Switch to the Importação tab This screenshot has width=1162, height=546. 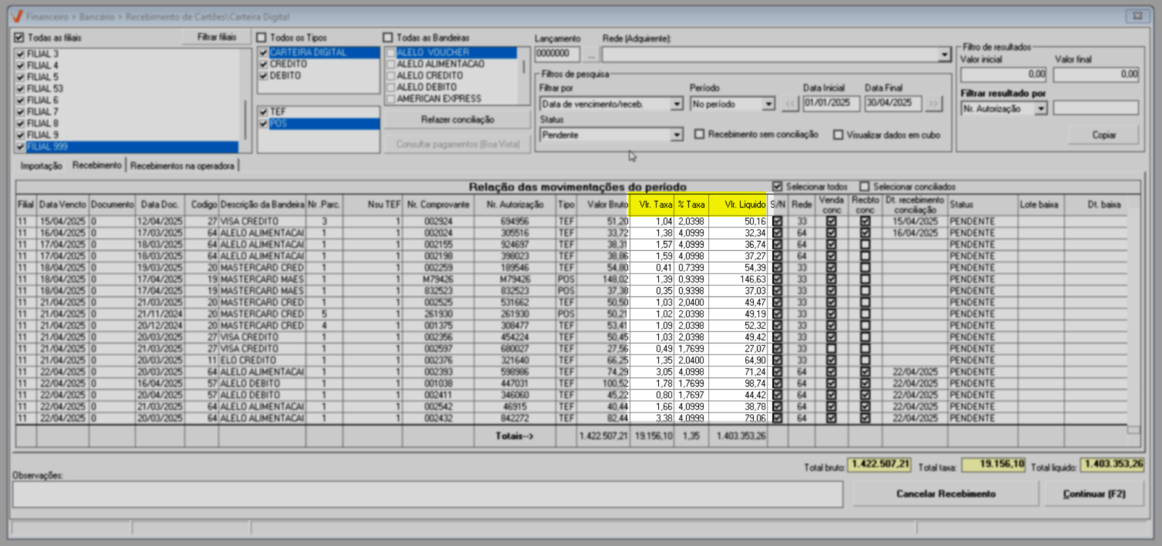(x=41, y=166)
